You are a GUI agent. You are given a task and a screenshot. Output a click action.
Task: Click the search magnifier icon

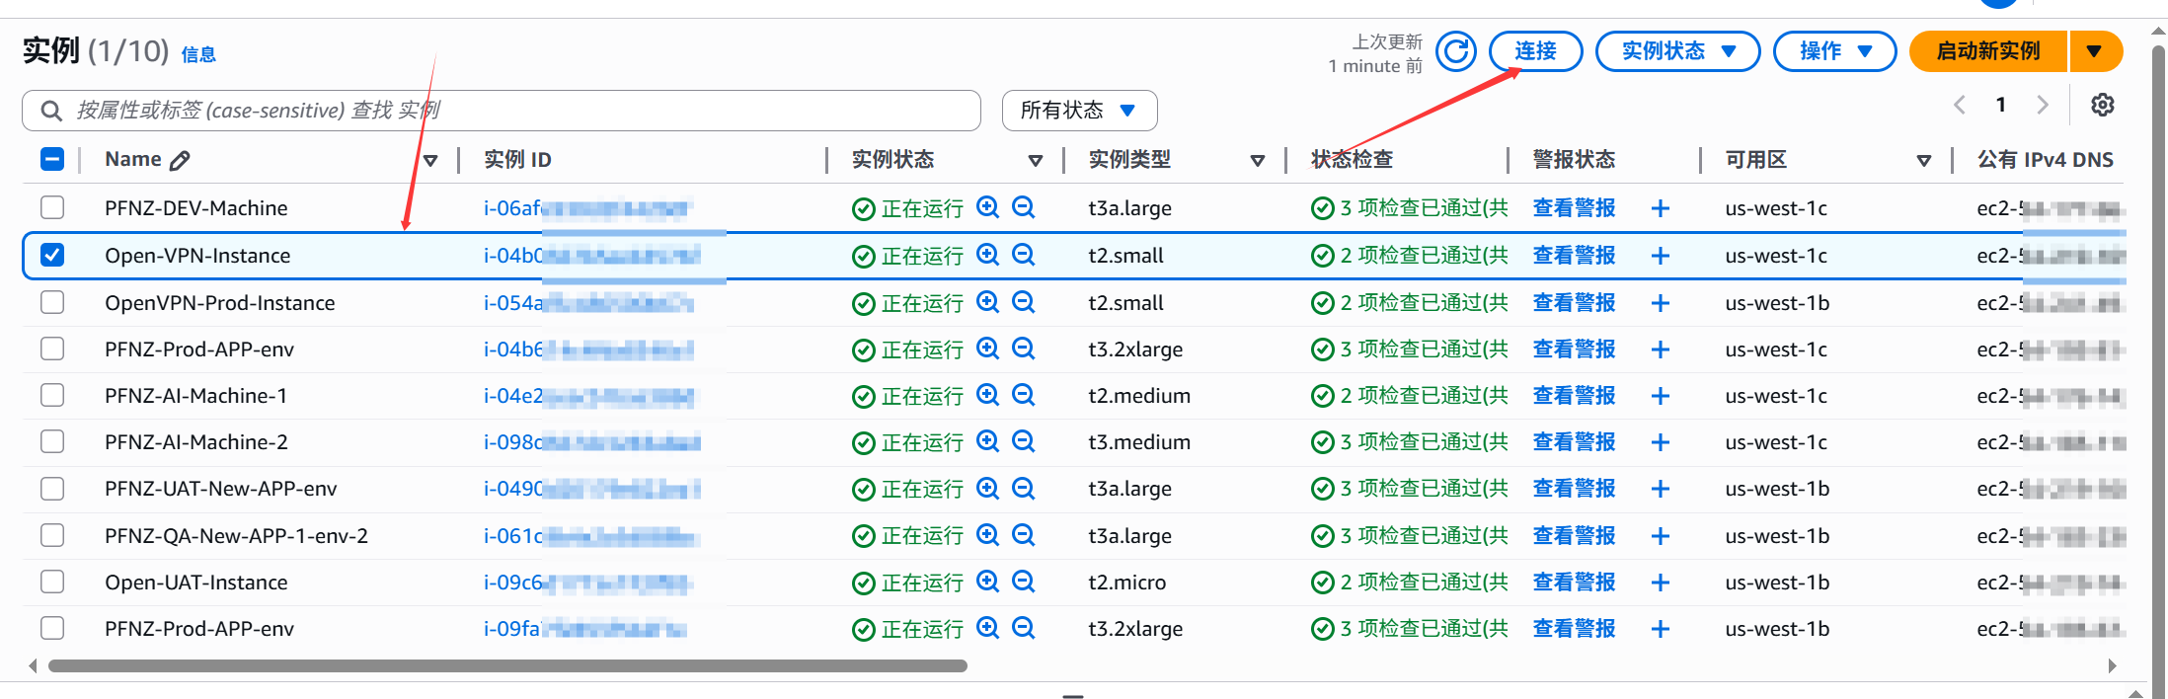coord(51,111)
